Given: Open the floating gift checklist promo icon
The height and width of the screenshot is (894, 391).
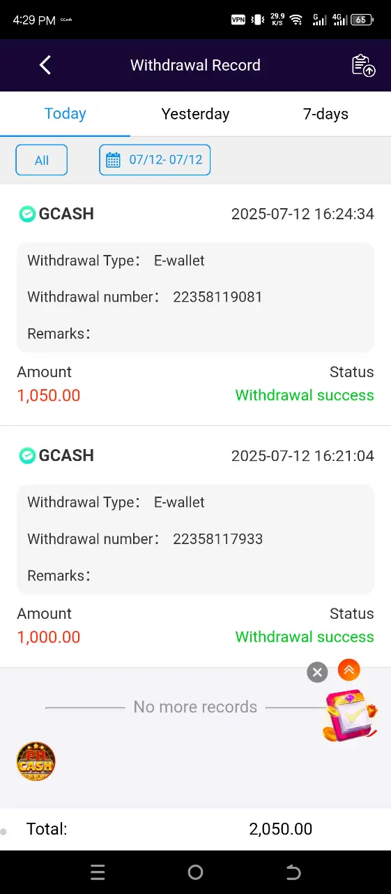Looking at the screenshot, I should pyautogui.click(x=351, y=715).
